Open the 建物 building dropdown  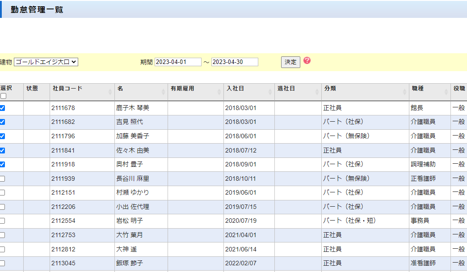pyautogui.click(x=46, y=62)
